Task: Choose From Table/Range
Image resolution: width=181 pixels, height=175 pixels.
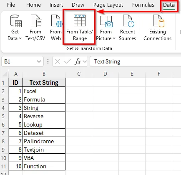Action: [79, 28]
